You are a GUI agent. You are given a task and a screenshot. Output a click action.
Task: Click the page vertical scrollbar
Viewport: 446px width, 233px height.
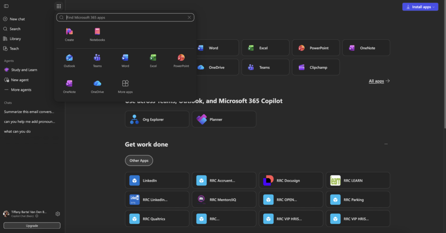[x=445, y=65]
